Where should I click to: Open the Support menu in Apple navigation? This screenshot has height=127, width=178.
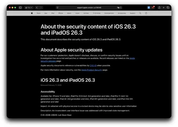click(x=132, y=13)
